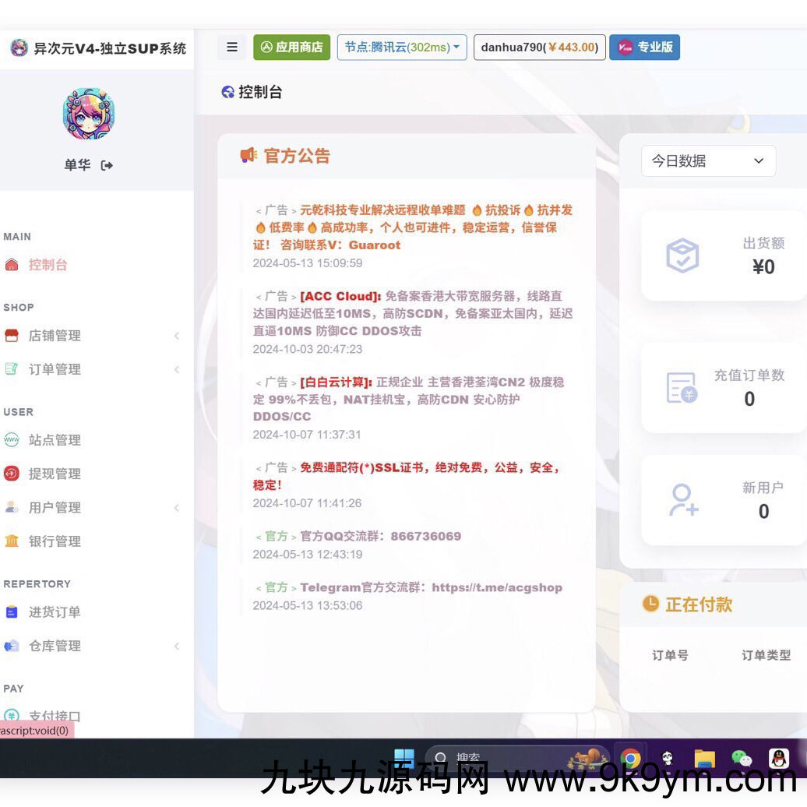Click the 出货额 shipment amount card icon

point(682,255)
